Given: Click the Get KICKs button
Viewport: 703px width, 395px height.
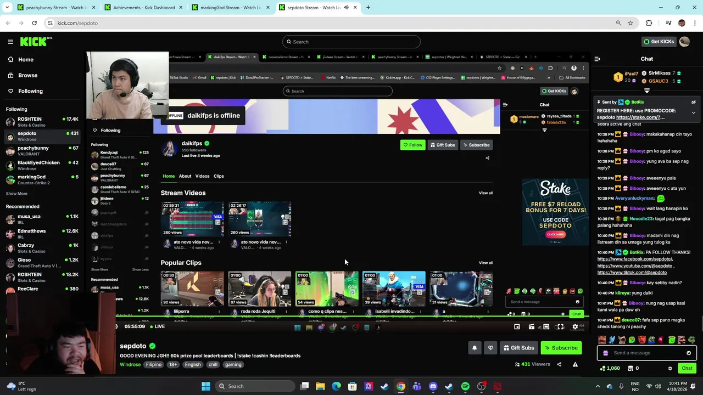Looking at the screenshot, I should [x=659, y=42].
